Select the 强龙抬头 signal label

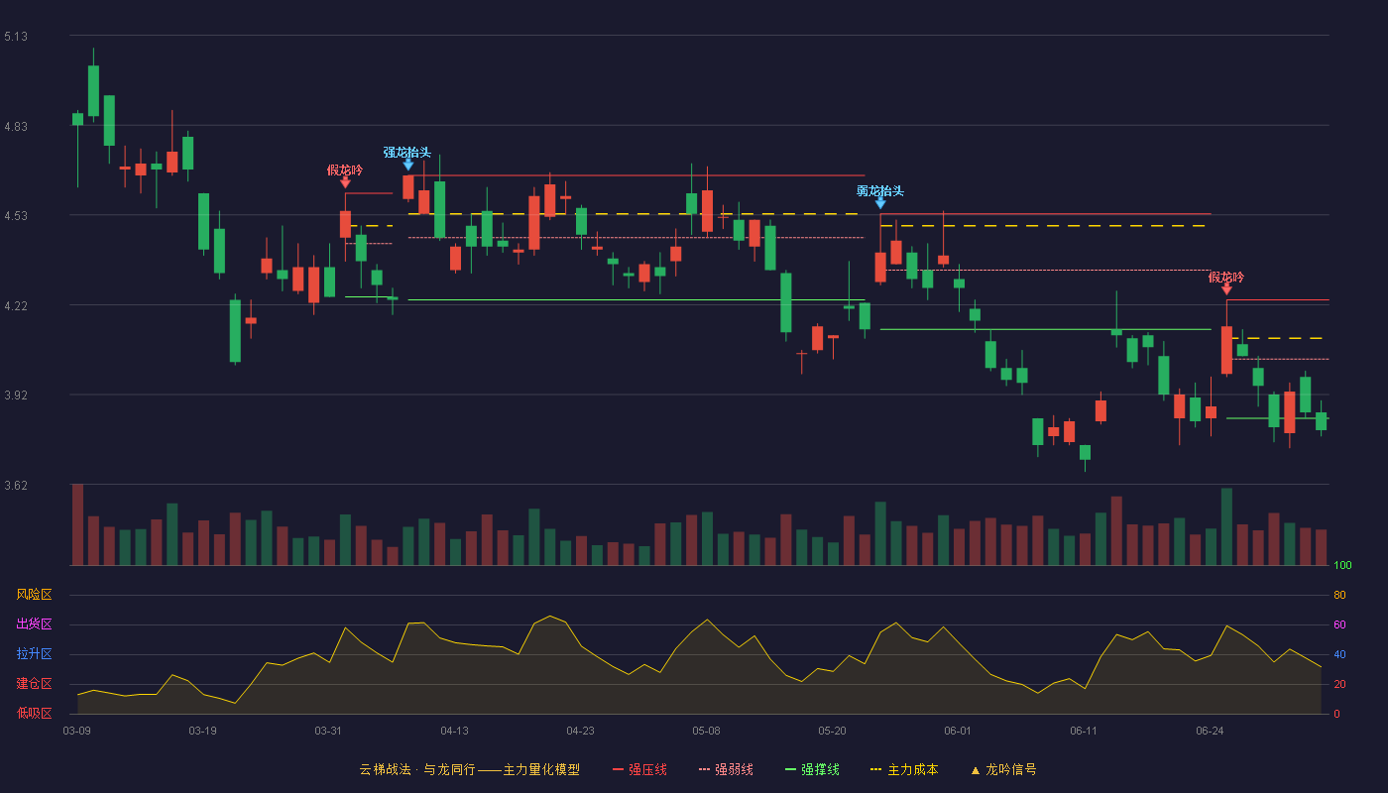[407, 152]
